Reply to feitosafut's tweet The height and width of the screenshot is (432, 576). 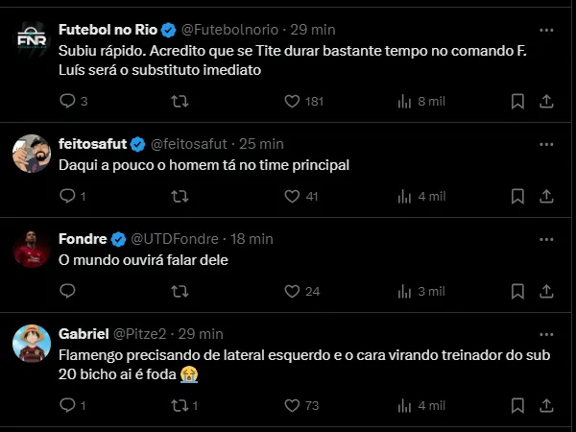click(x=67, y=196)
